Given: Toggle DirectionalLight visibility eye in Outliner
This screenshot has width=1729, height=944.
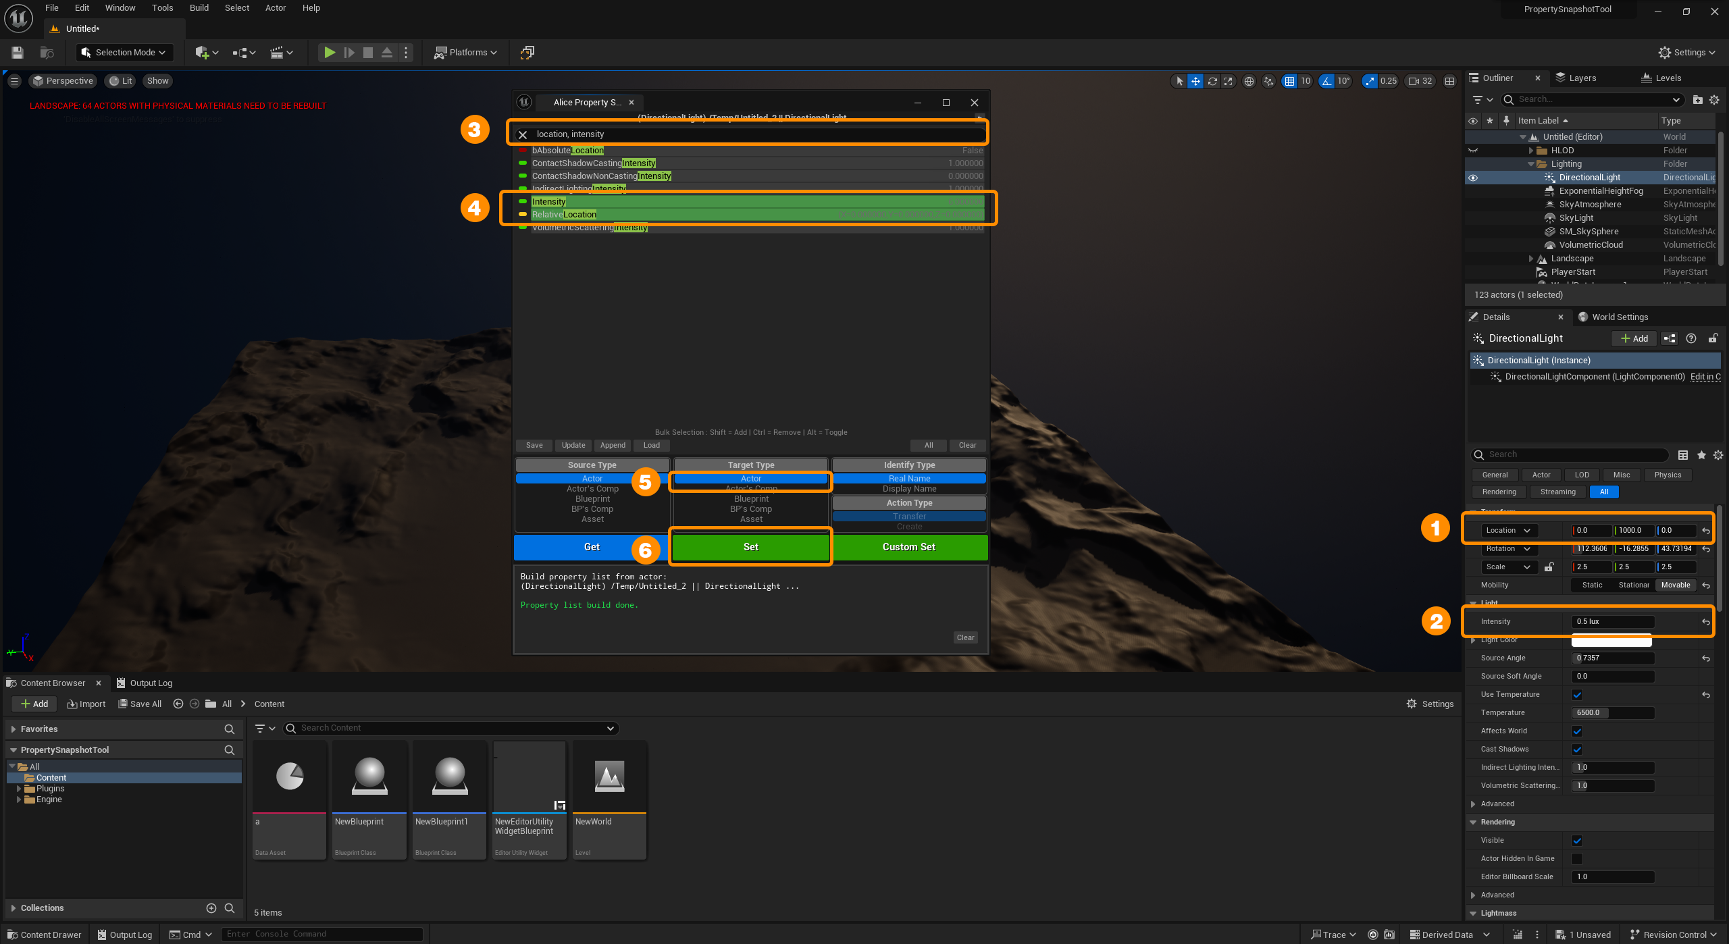Looking at the screenshot, I should point(1473,177).
